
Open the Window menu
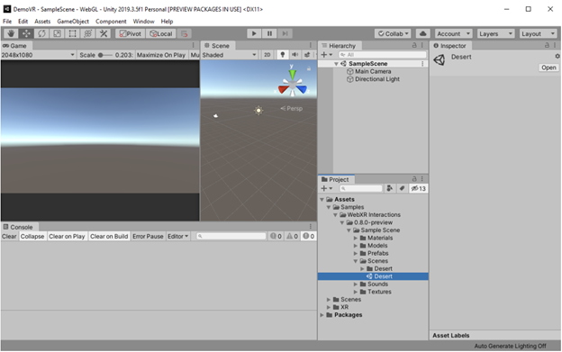click(143, 22)
